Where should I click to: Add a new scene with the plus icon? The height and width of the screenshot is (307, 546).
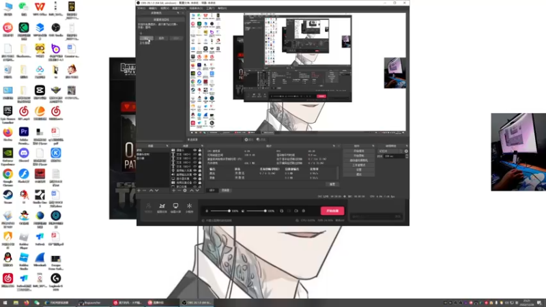click(x=139, y=190)
